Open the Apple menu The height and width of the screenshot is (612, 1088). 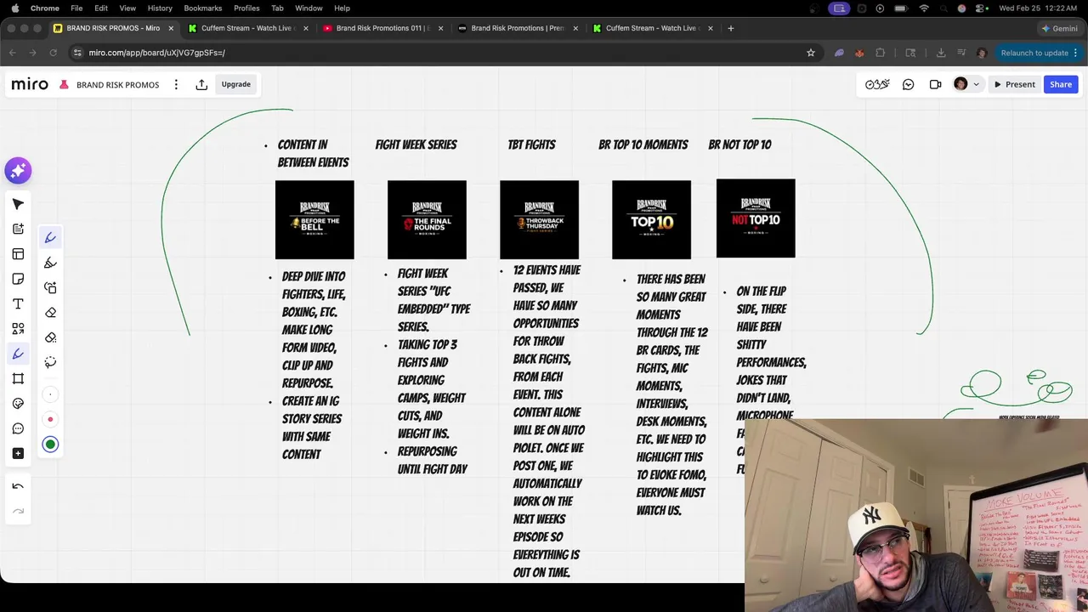[x=14, y=8]
